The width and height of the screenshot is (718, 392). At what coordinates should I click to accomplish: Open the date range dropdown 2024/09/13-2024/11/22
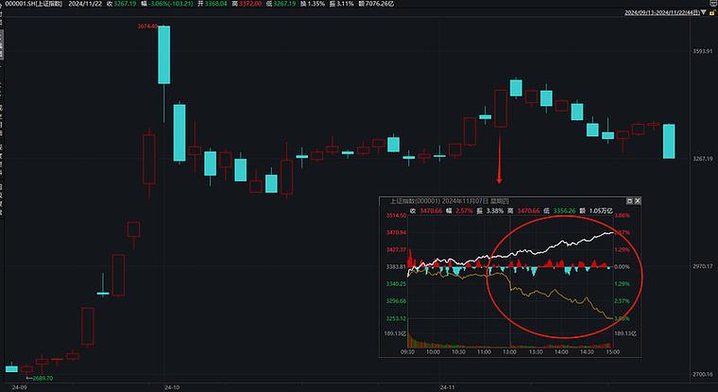pyautogui.click(x=665, y=13)
